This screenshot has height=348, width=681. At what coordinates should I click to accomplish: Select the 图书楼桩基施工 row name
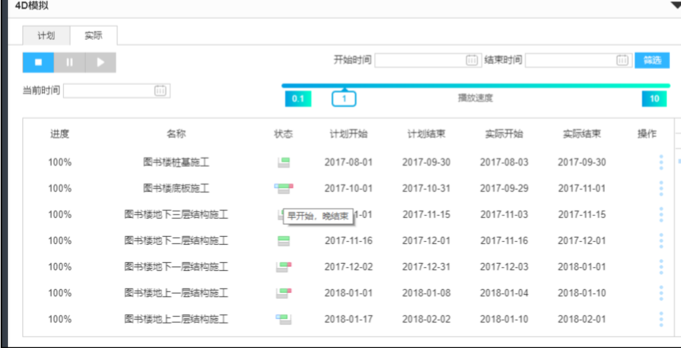click(x=176, y=162)
